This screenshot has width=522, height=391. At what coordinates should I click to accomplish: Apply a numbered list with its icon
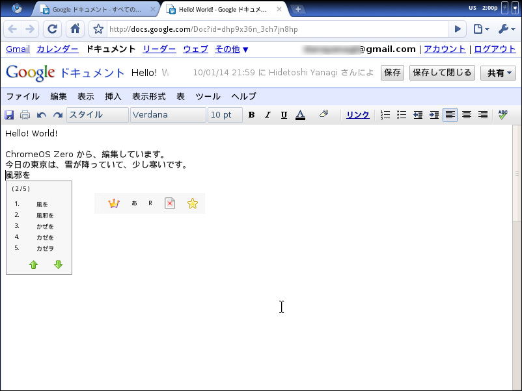(x=384, y=115)
